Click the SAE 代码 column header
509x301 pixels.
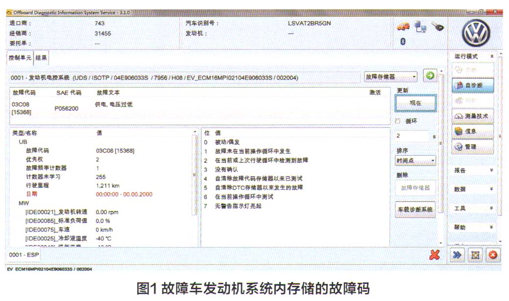69,93
